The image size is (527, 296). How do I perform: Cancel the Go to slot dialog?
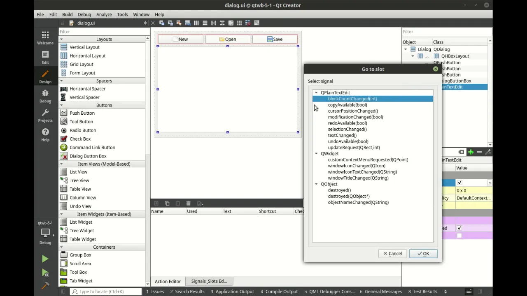coord(392,254)
